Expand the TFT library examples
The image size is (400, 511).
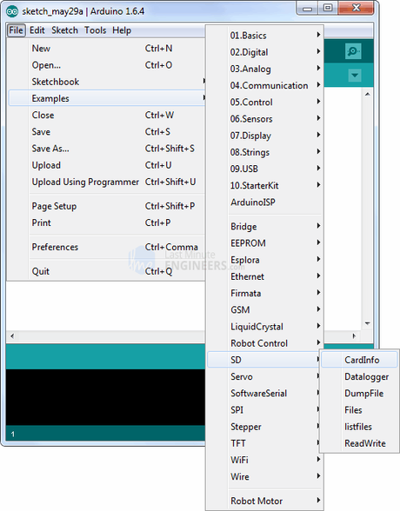point(264,443)
